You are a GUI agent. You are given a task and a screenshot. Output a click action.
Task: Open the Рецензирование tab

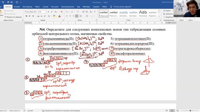(67, 7)
